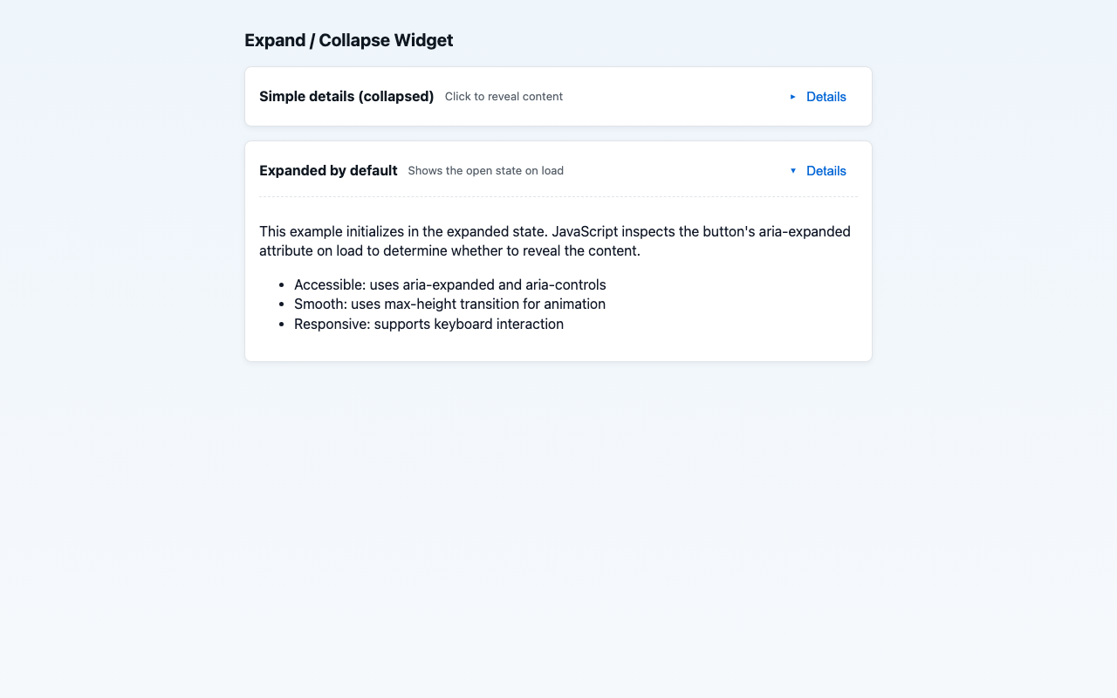Click the text Click to reveal content

pos(504,96)
